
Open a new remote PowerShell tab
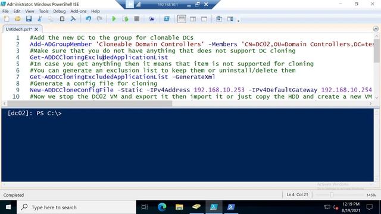point(152,19)
